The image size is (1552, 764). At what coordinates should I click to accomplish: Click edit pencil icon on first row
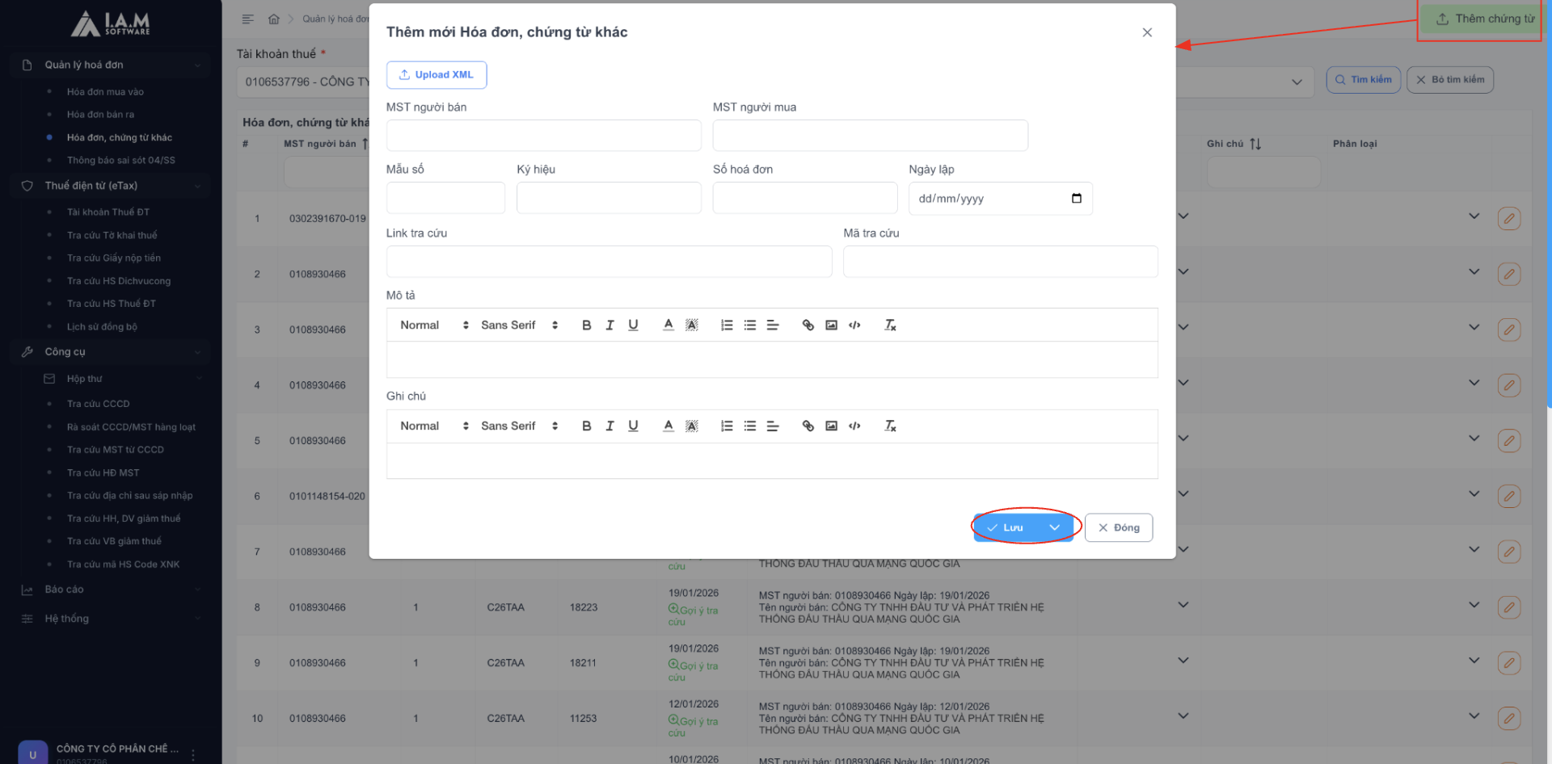1508,219
